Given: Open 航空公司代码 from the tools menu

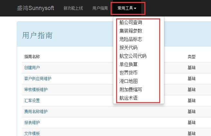Looking at the screenshot, I should (133, 56).
